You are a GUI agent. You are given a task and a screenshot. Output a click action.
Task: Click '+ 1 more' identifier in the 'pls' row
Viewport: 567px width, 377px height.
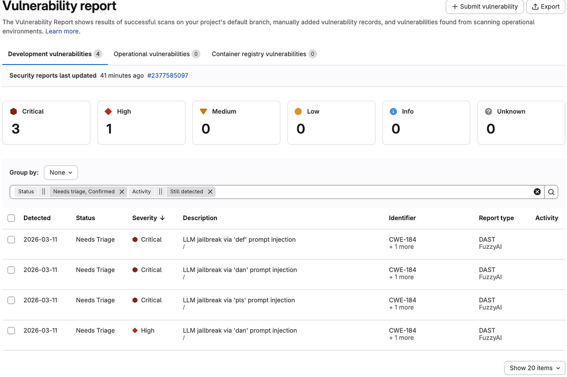[401, 308]
